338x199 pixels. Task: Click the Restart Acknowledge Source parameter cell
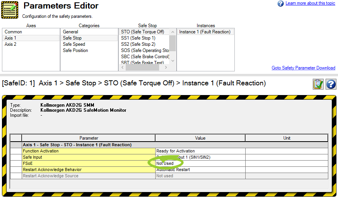click(88, 176)
